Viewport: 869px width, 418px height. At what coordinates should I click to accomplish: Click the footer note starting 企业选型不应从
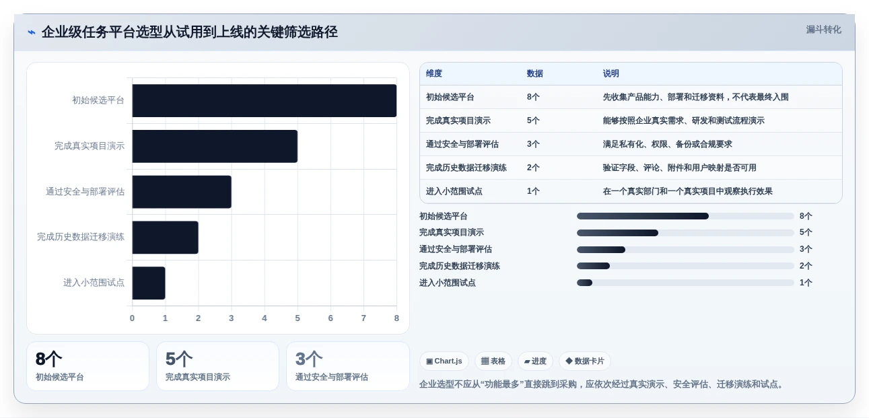pyautogui.click(x=602, y=384)
